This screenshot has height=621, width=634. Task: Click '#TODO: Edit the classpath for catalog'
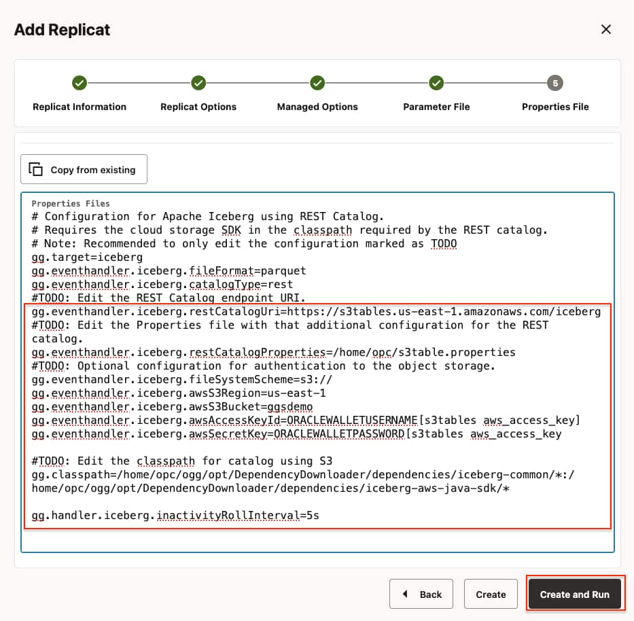click(182, 461)
